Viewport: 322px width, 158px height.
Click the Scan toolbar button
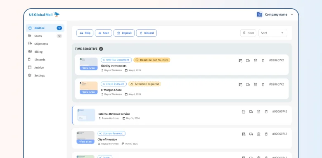(104, 33)
